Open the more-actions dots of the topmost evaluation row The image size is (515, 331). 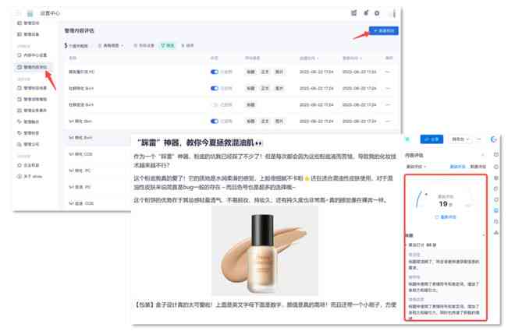tap(388, 72)
